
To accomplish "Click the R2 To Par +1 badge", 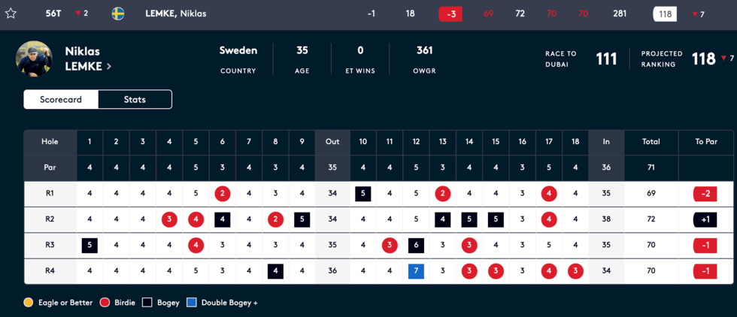I will tap(706, 219).
